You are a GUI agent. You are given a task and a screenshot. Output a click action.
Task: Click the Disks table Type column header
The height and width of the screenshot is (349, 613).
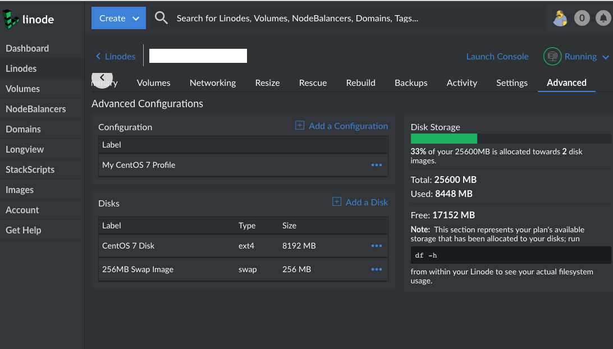[x=246, y=226]
